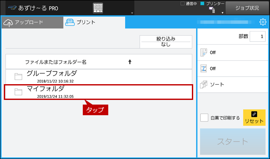This screenshot has height=159, width=270.
Task: Click the printer status device icon
Action: (212, 10)
